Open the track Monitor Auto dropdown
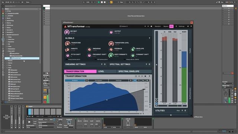The width and height of the screenshot is (238, 134). click(46, 82)
